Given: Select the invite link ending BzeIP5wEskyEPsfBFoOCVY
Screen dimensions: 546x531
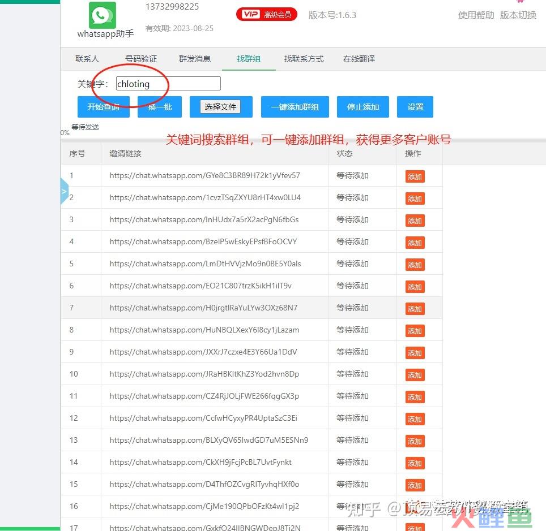Looking at the screenshot, I should [x=203, y=241].
